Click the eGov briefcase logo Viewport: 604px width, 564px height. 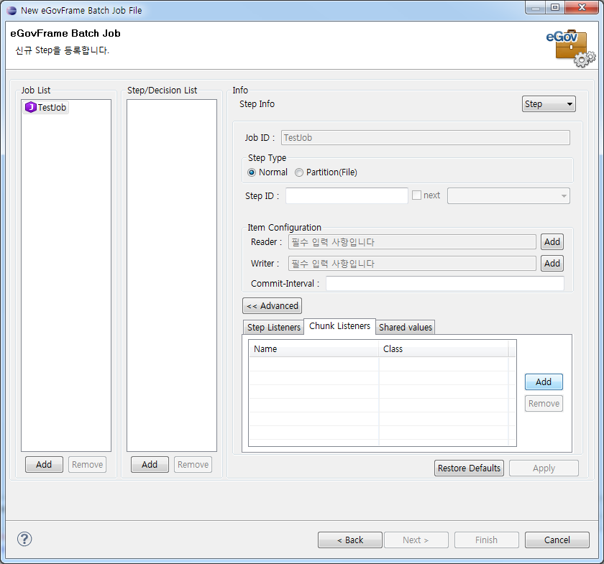click(x=571, y=49)
